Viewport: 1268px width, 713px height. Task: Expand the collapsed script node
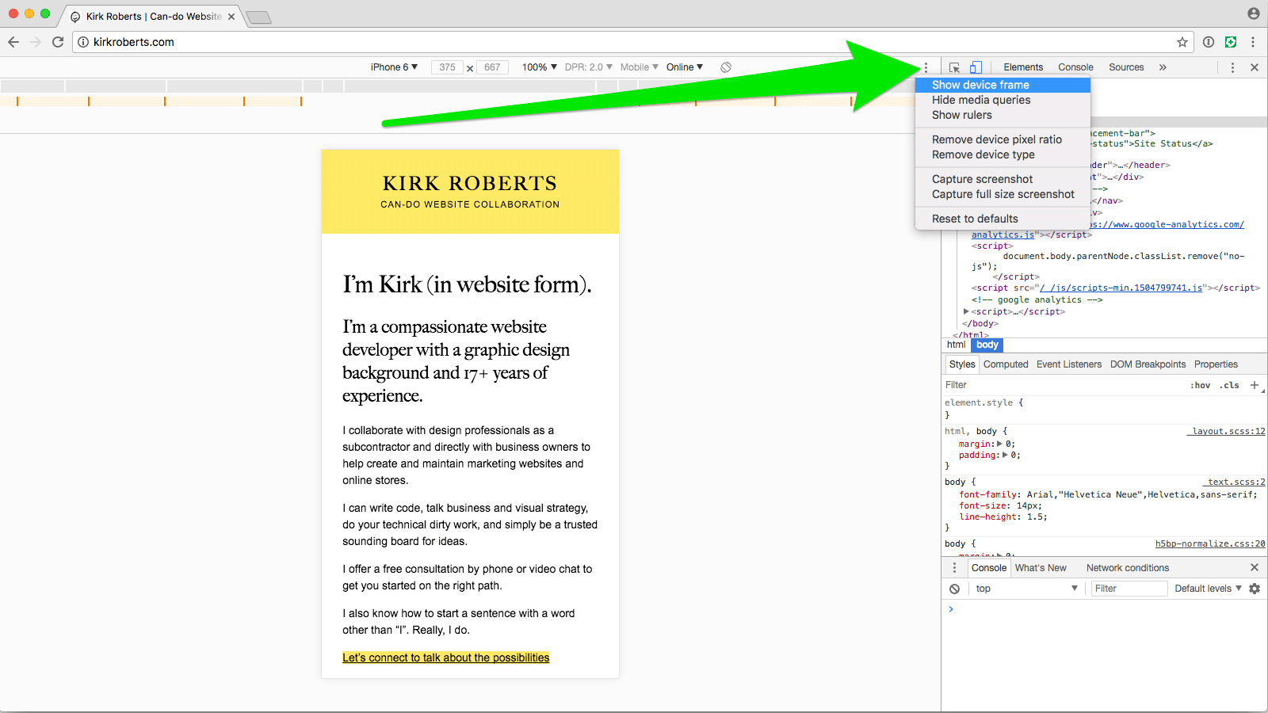coord(966,312)
